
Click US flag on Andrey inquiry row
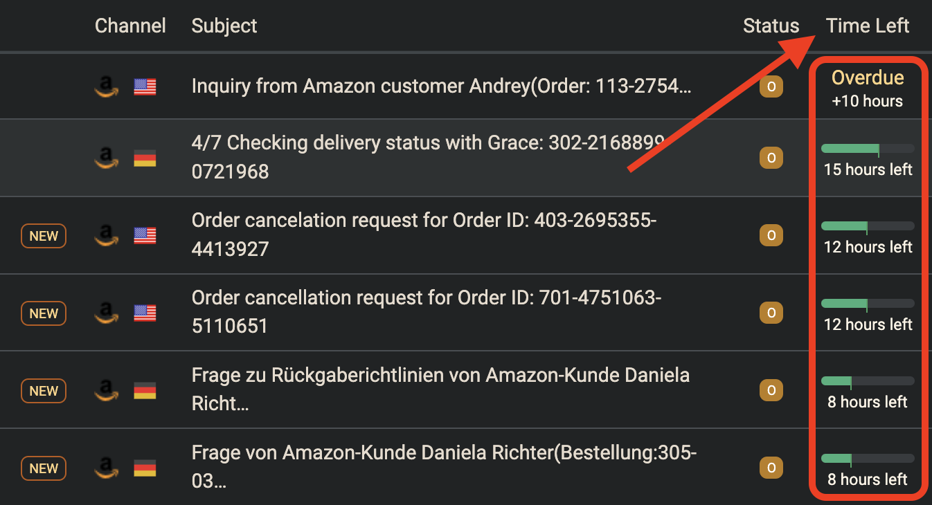(145, 86)
